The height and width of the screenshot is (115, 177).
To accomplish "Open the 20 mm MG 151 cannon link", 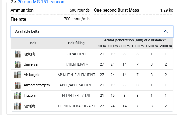I will click(41, 2).
